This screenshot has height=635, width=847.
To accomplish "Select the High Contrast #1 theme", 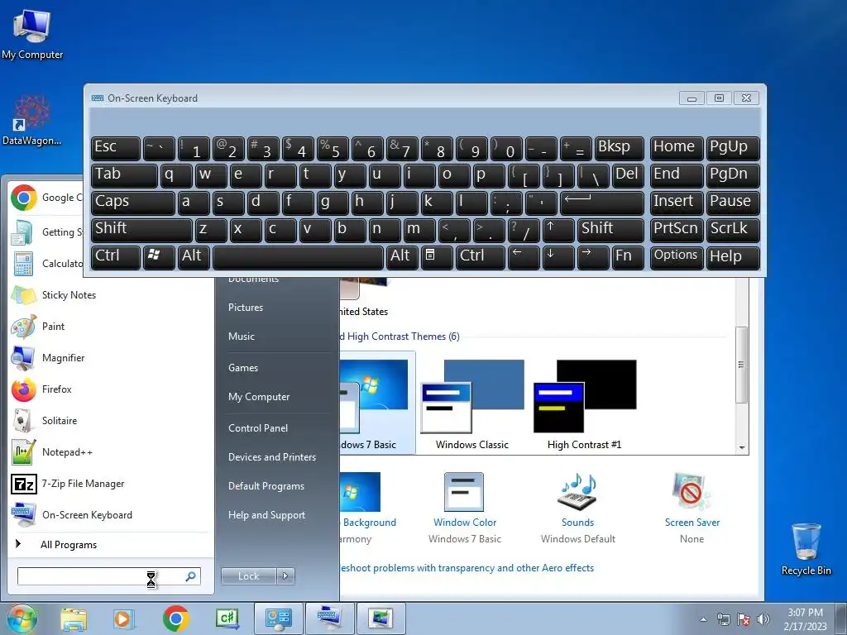I will pyautogui.click(x=585, y=403).
